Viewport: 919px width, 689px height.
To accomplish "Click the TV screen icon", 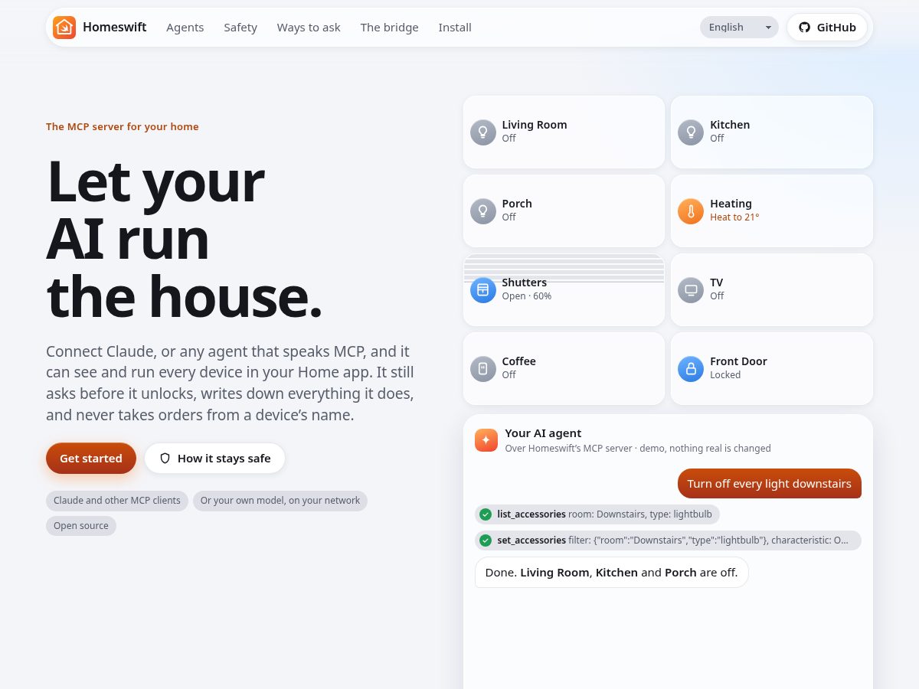I will click(691, 290).
